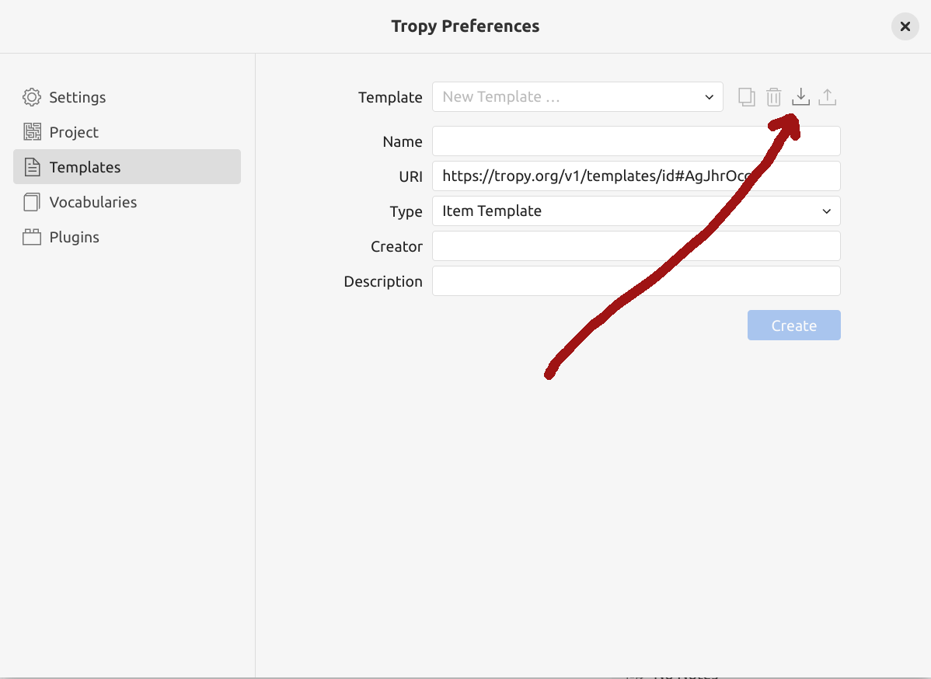Open the Type dropdown showing Item Template
The image size is (931, 679).
pos(636,211)
